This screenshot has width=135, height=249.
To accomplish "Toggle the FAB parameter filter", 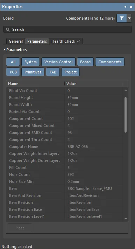I will pyautogui.click(x=53, y=72).
